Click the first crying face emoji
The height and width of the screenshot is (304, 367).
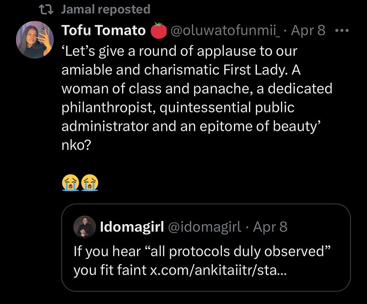[x=70, y=183]
